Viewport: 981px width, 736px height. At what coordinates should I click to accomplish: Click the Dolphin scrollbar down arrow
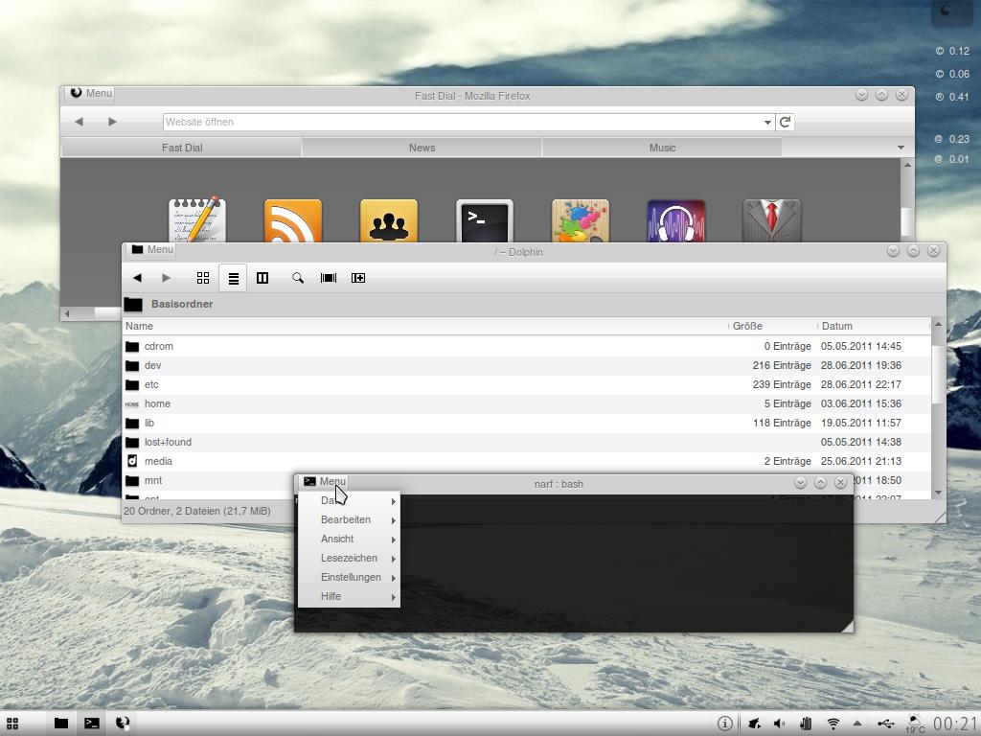click(938, 494)
